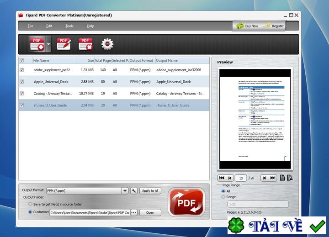Image resolution: width=329 pixels, height=237 pixels.
Task: Open the add-file dropdown arrow in toolbar
Action: [x=48, y=44]
